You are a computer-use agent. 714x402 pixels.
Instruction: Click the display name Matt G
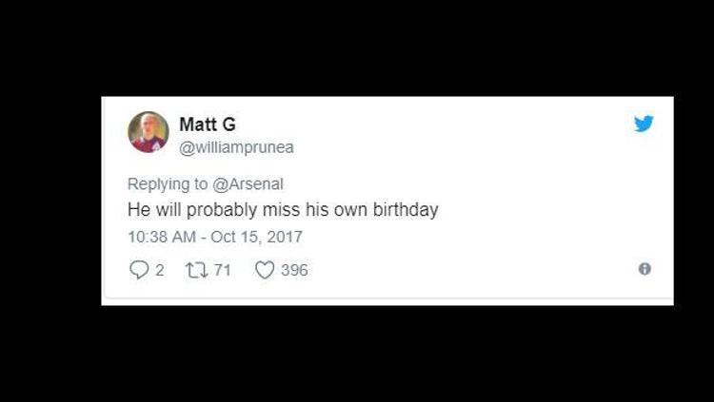pyautogui.click(x=207, y=124)
